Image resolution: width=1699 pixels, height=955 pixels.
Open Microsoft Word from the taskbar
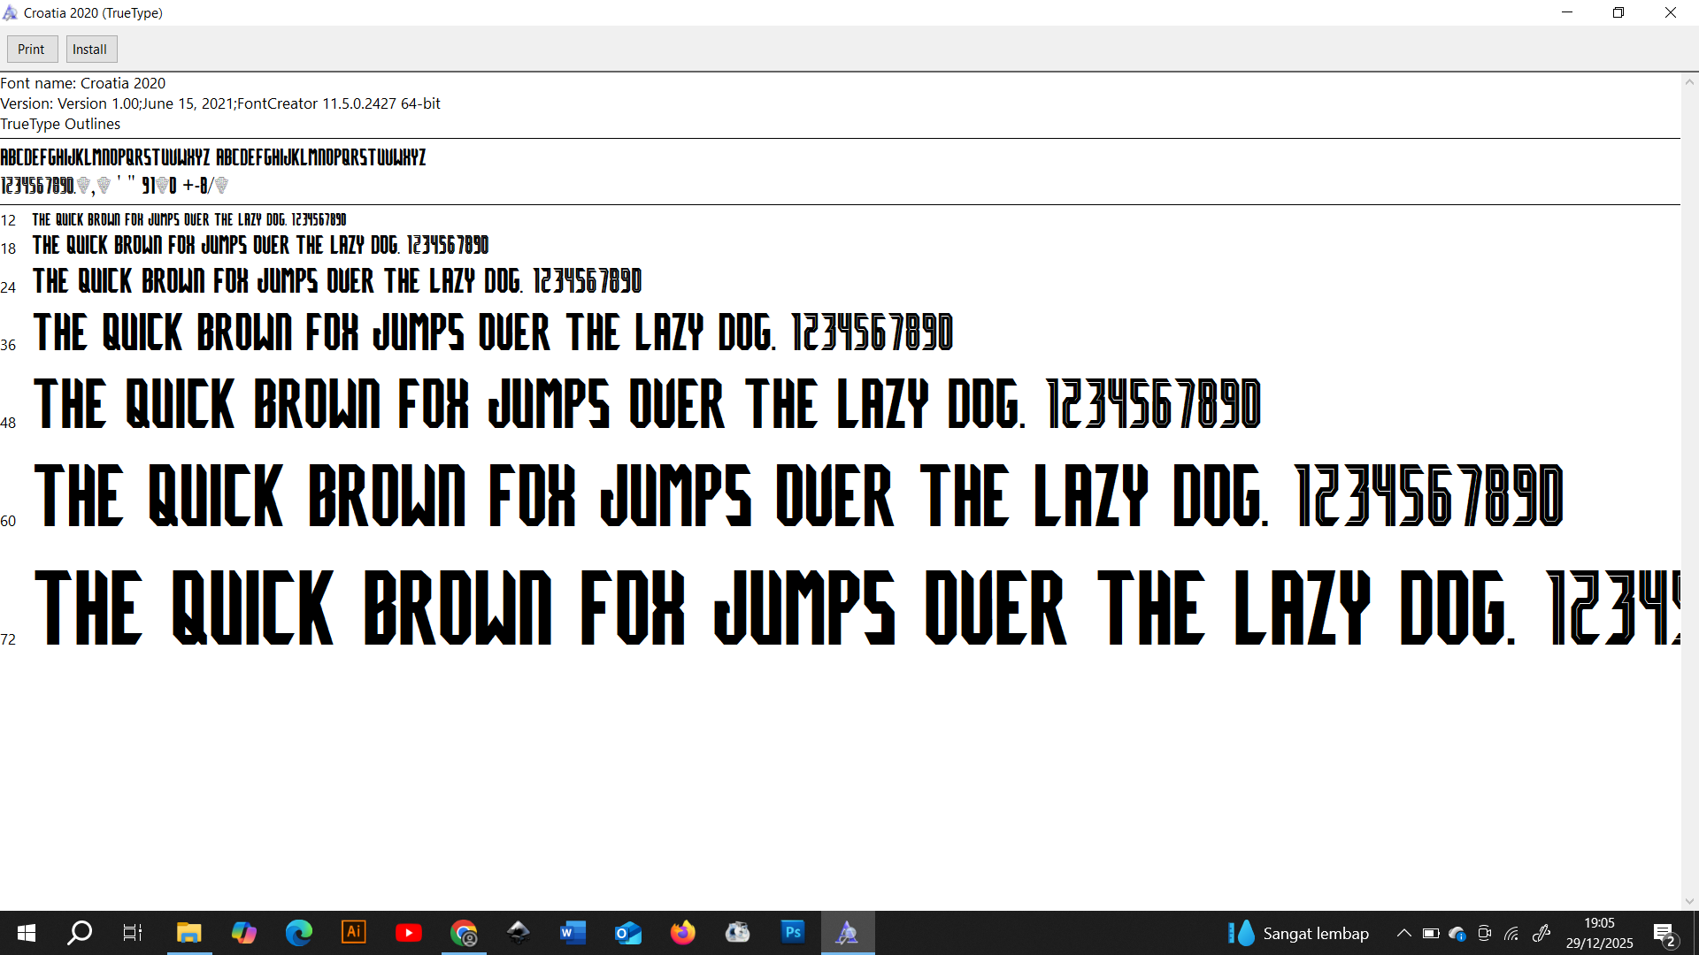pyautogui.click(x=573, y=933)
